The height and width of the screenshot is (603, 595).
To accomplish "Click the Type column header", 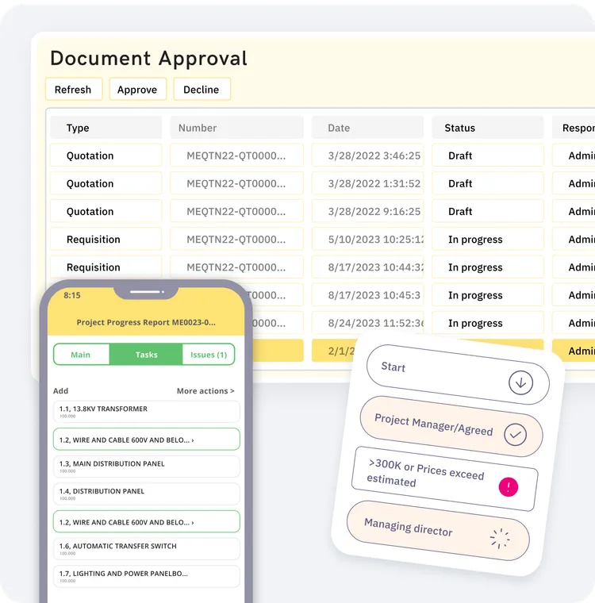I will (x=106, y=128).
